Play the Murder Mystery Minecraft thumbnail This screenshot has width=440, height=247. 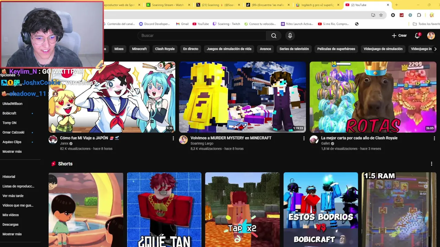point(242,97)
